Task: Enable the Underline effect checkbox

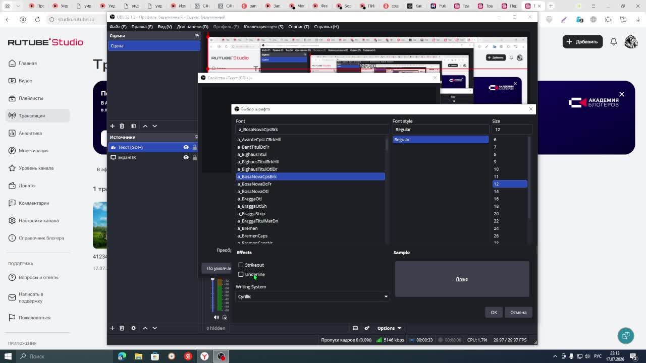Action: click(241, 274)
